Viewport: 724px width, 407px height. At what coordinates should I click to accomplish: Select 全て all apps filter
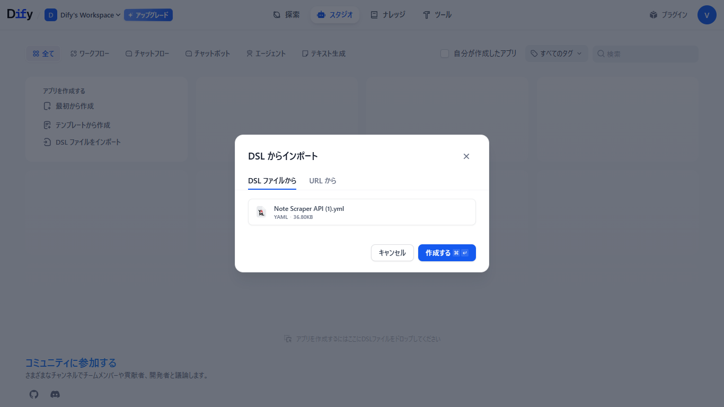point(43,54)
